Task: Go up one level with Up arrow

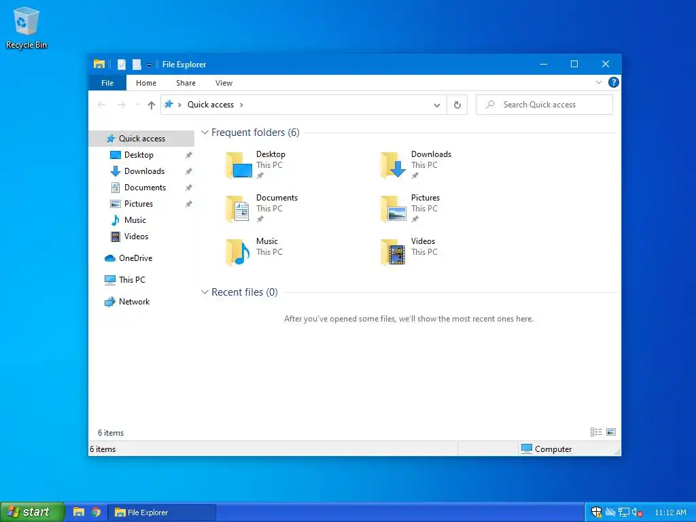Action: coord(152,105)
